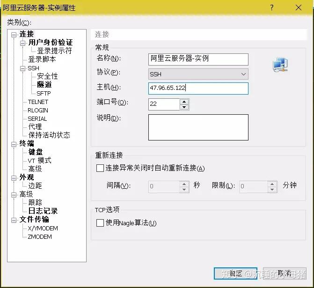The height and width of the screenshot is (288, 314).
Task: Click the 说明 description text area
Action: tap(198, 127)
